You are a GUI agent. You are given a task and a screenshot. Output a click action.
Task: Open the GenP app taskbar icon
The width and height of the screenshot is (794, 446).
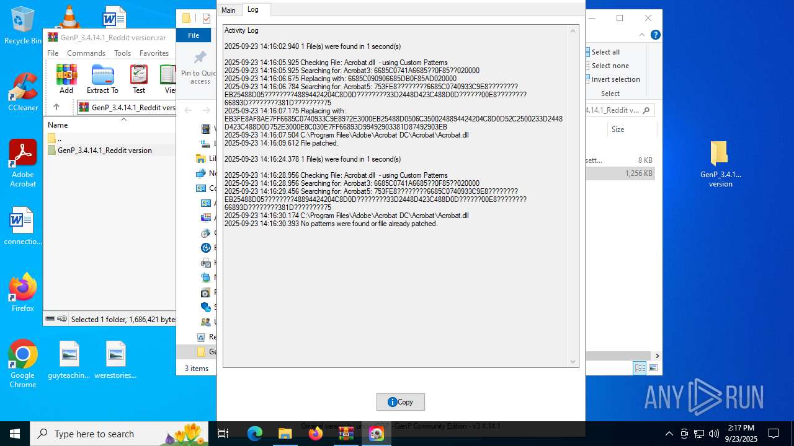pos(377,434)
